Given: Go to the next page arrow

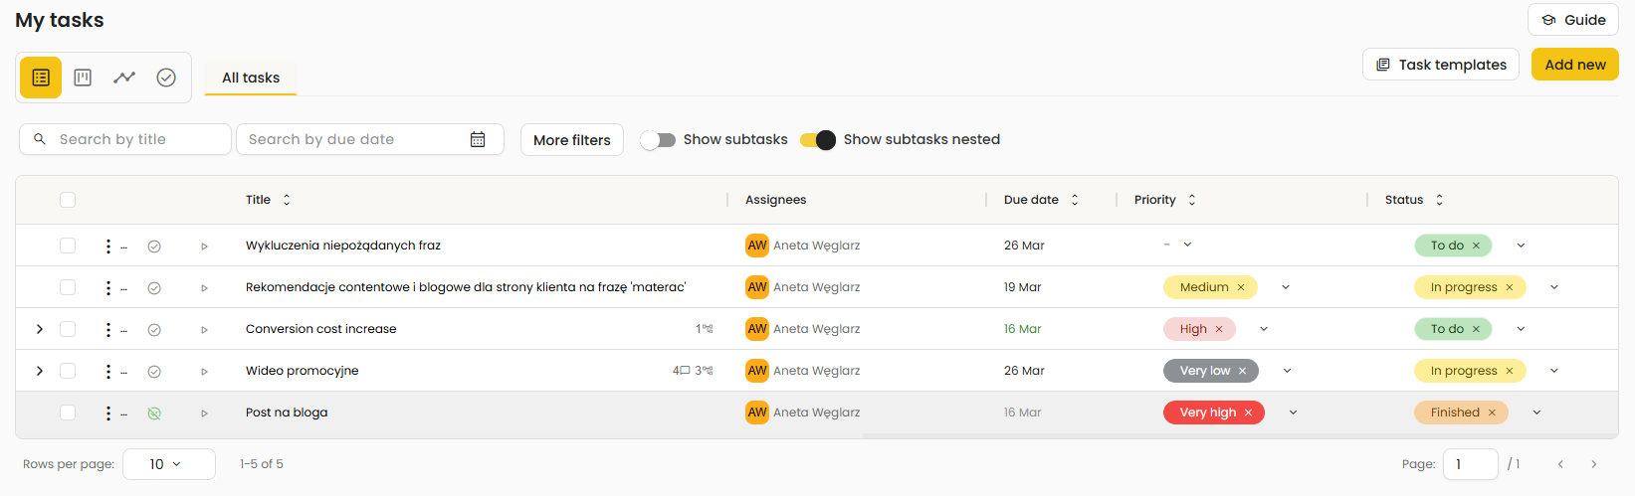Looking at the screenshot, I should (1593, 464).
